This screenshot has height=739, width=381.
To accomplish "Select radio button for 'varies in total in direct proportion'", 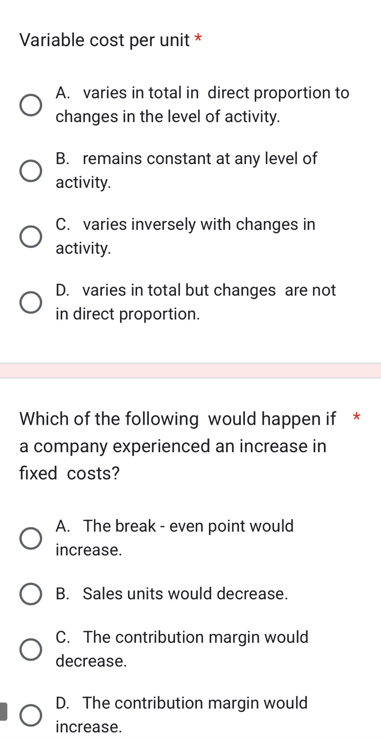I will click(31, 105).
